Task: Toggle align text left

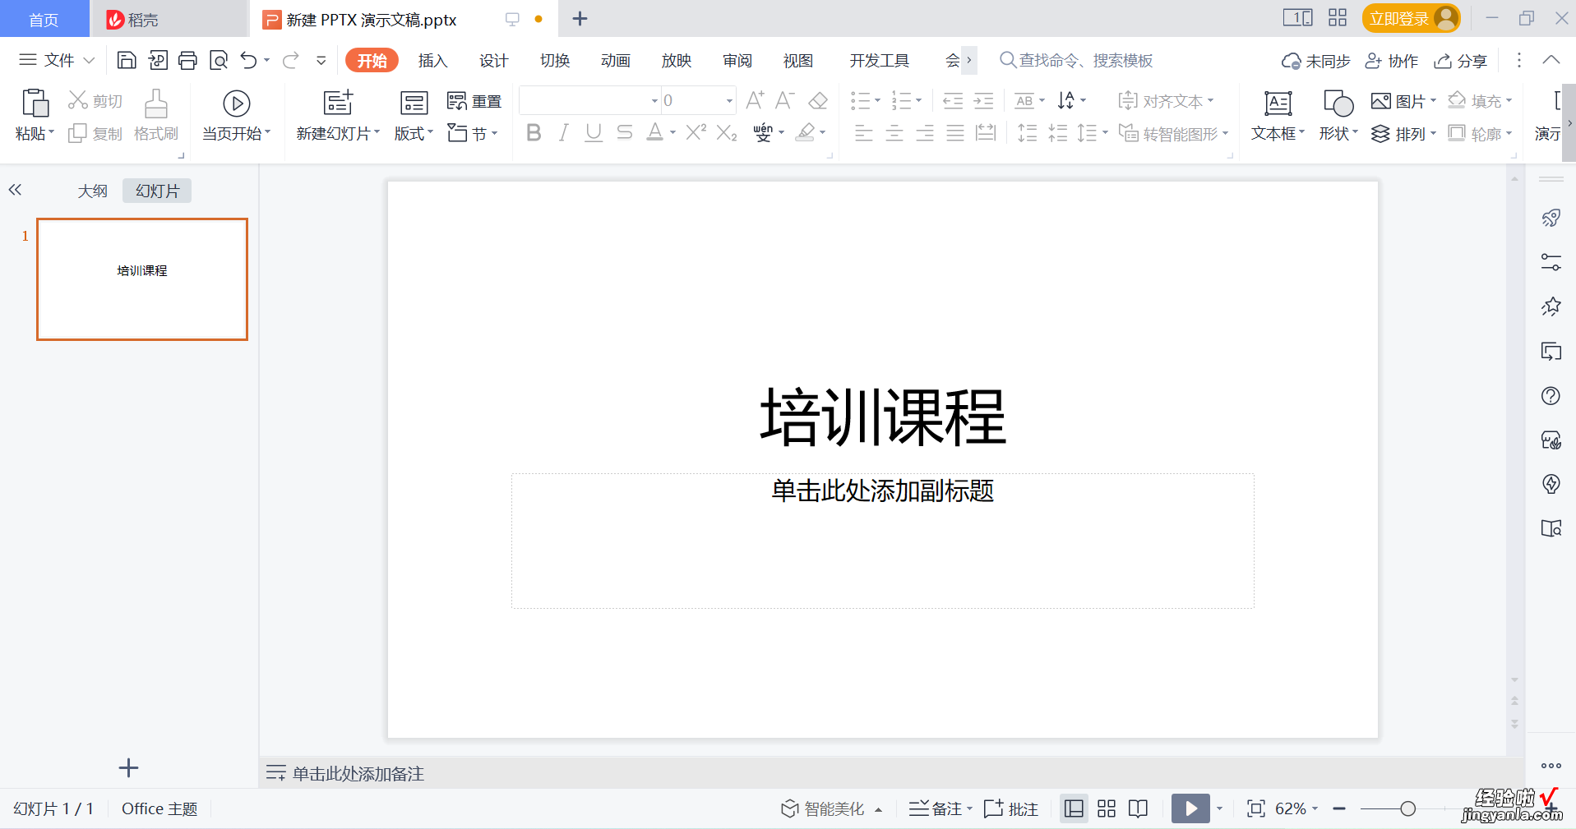Action: [x=863, y=132]
